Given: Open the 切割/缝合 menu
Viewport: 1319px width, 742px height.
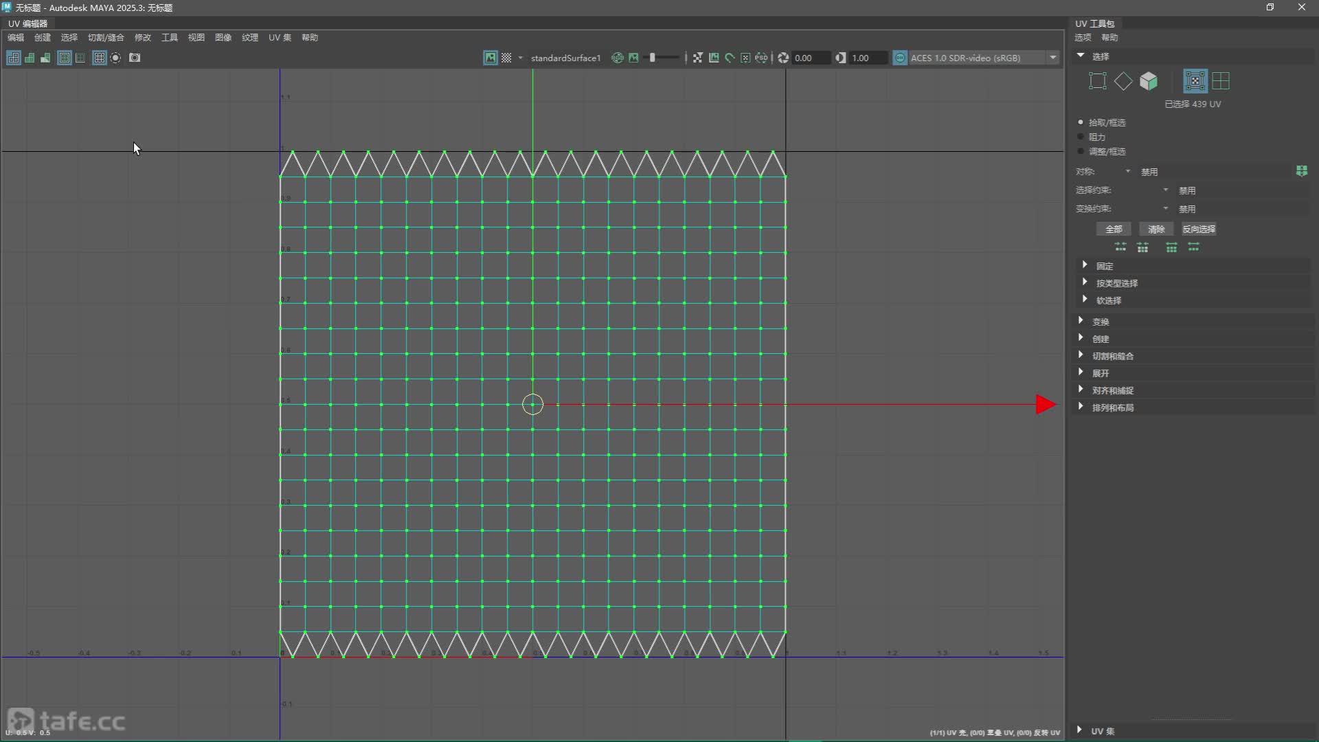Looking at the screenshot, I should (x=106, y=37).
